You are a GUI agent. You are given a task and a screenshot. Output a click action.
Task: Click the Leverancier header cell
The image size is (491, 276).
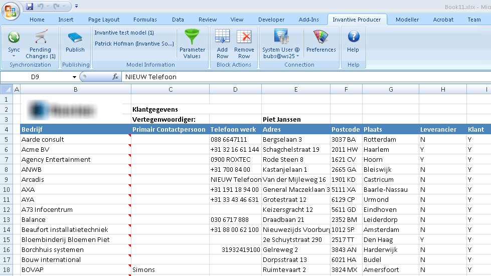442,129
